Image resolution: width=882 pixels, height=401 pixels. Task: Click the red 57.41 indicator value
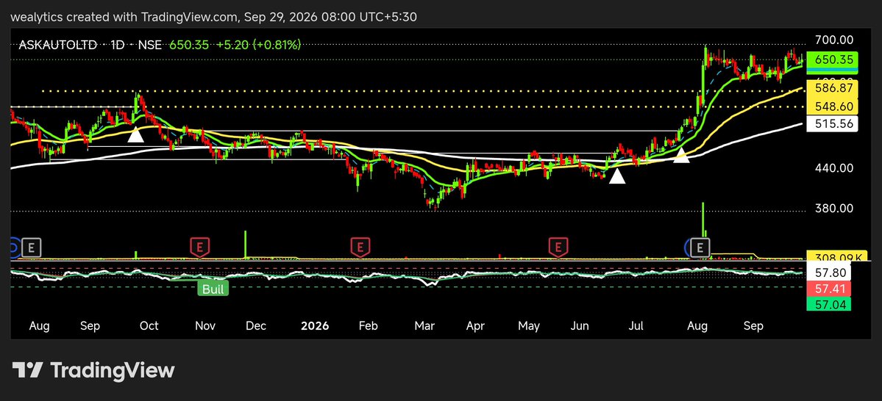[829, 289]
